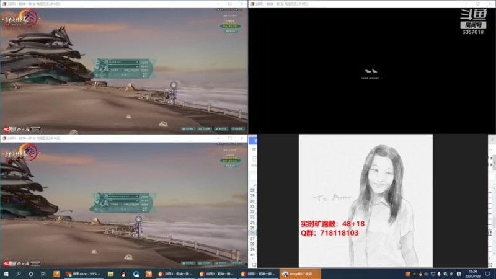
Task: Click login button in upper game window
Action: (x=123, y=74)
